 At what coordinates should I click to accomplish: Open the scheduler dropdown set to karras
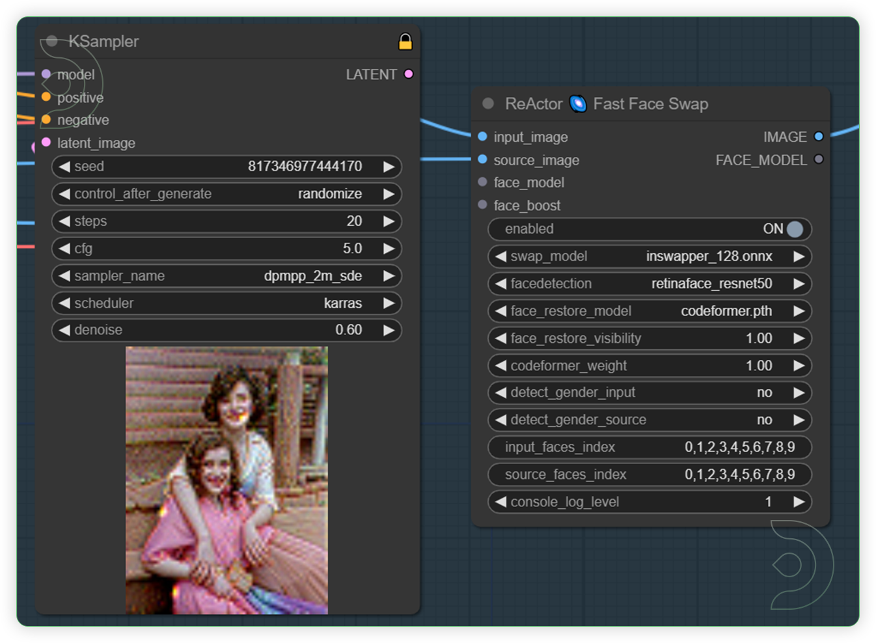click(226, 303)
